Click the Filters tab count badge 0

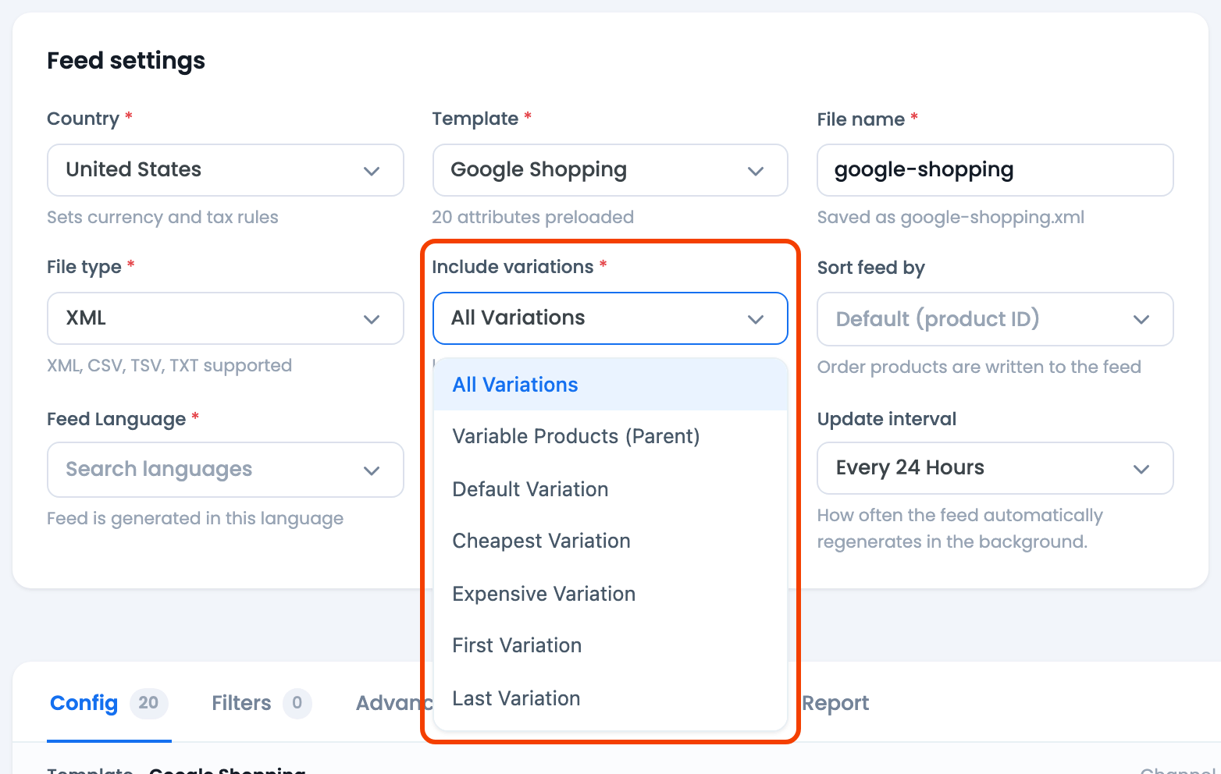pos(297,703)
